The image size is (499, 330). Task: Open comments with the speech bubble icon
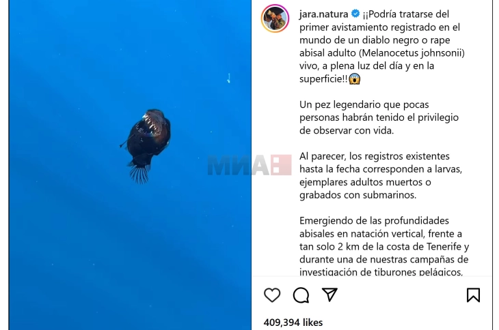[301, 295]
